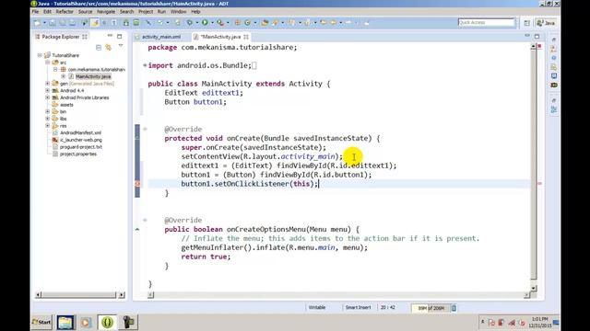The image size is (590, 331).
Task: Click the Collapse All icon in Package Explorer
Action: [99, 47]
